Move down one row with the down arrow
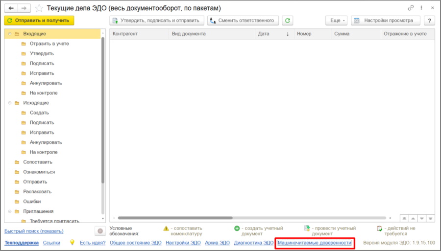The width and height of the screenshot is (441, 251). click(421, 218)
